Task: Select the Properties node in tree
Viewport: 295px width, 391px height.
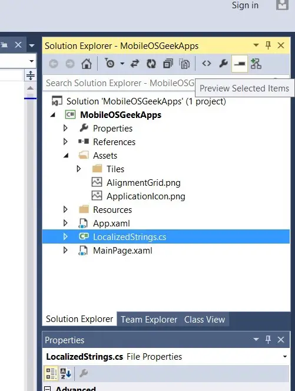Action: click(113, 129)
